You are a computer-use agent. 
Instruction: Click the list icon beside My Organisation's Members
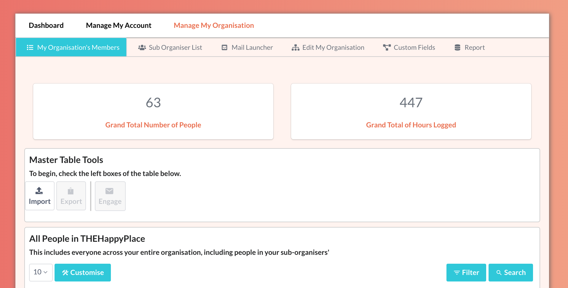pyautogui.click(x=30, y=47)
